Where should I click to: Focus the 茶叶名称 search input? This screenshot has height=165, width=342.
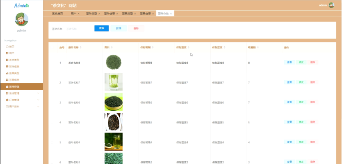click(x=79, y=29)
